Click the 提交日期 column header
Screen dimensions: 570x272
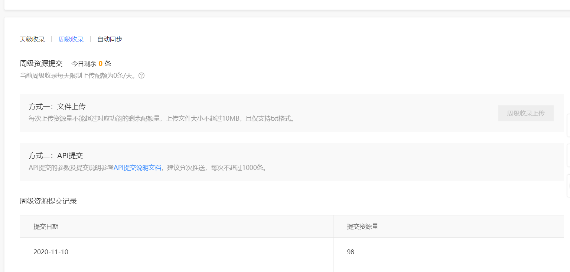pyautogui.click(x=46, y=226)
